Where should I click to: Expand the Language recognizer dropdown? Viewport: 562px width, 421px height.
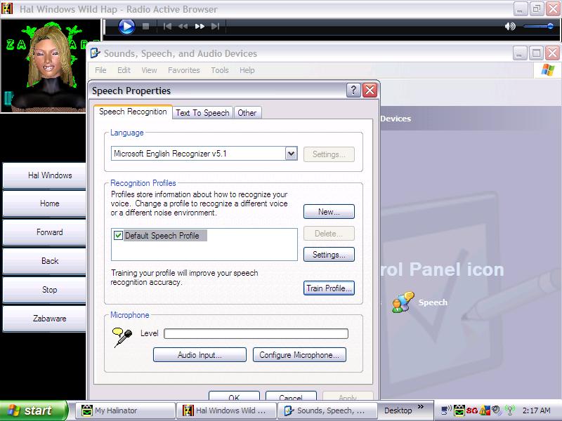pyautogui.click(x=291, y=154)
